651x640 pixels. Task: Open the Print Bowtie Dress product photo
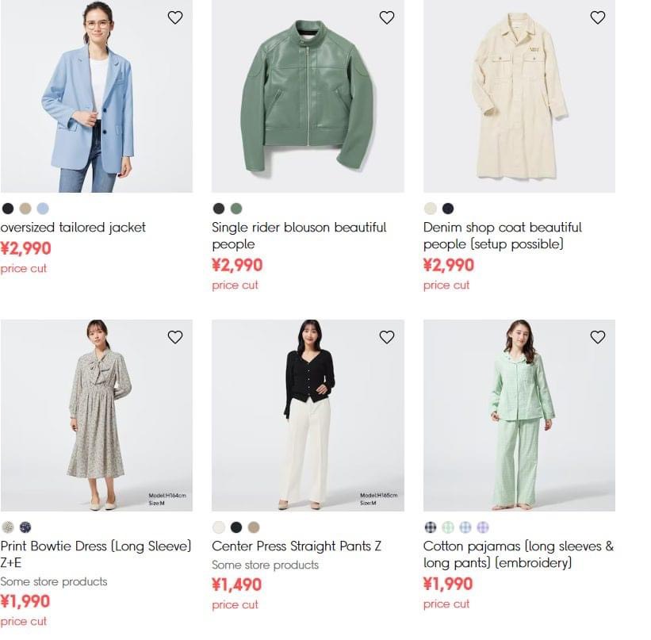click(x=96, y=416)
